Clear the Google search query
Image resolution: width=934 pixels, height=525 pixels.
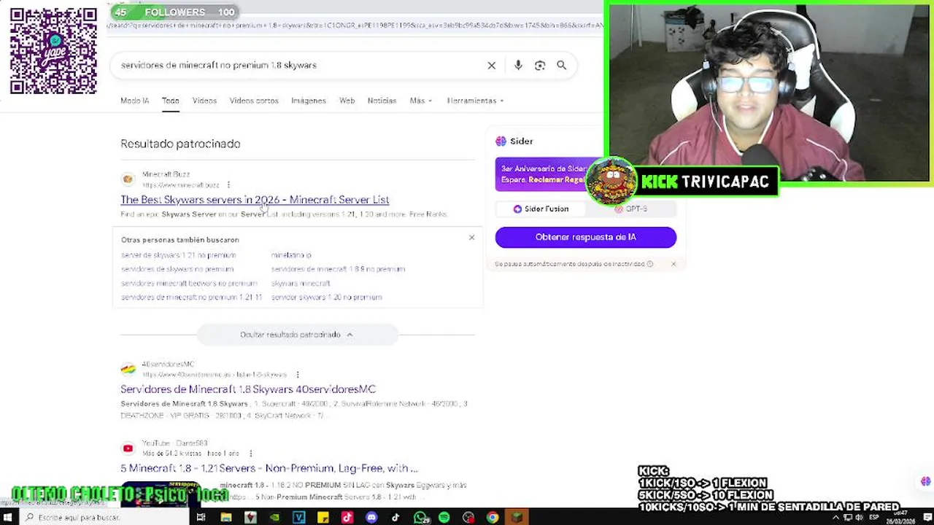click(492, 66)
